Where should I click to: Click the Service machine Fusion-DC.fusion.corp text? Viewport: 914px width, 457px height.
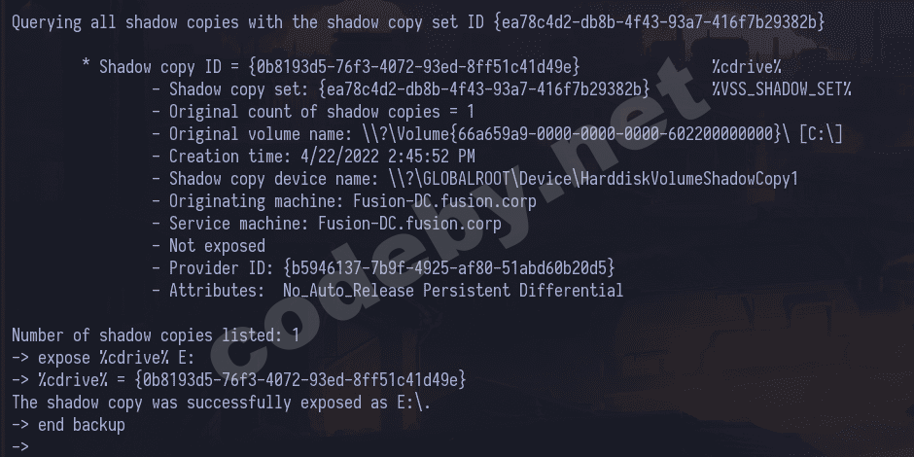410,224
